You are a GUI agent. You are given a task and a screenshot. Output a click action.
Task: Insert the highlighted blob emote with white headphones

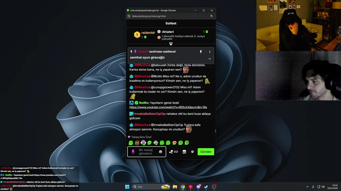point(143,143)
